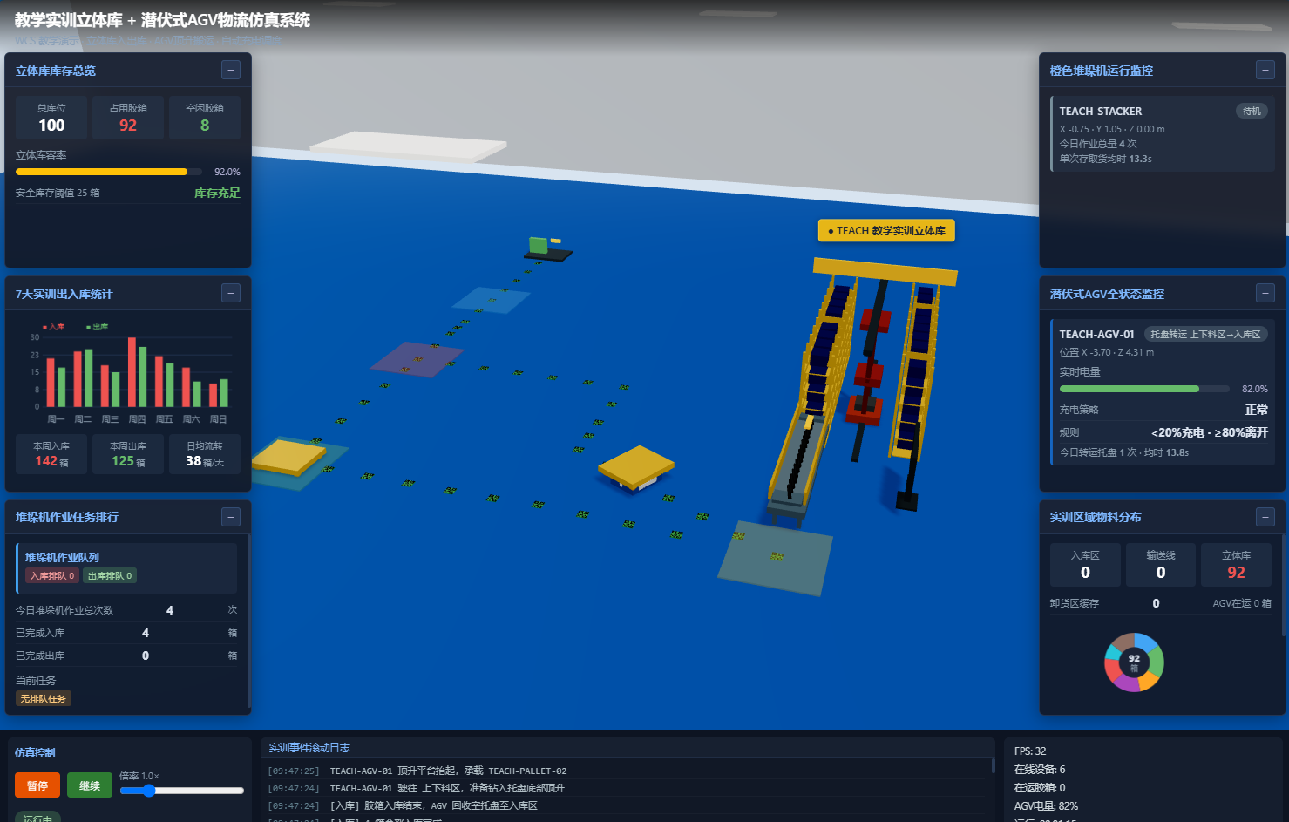
Task: Click the 出库排队 0 badge
Action: tap(110, 575)
